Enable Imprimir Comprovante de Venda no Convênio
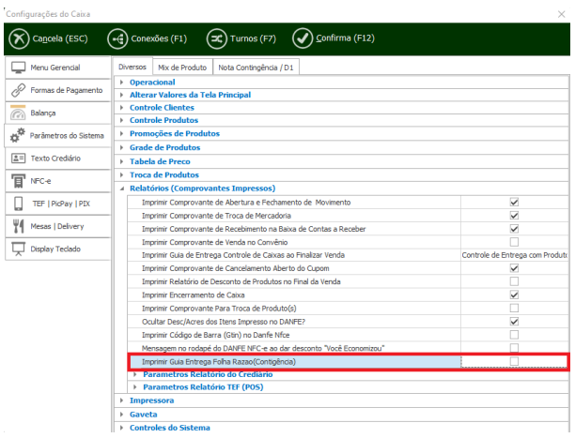Image resolution: width=575 pixels, height=438 pixels. (514, 241)
